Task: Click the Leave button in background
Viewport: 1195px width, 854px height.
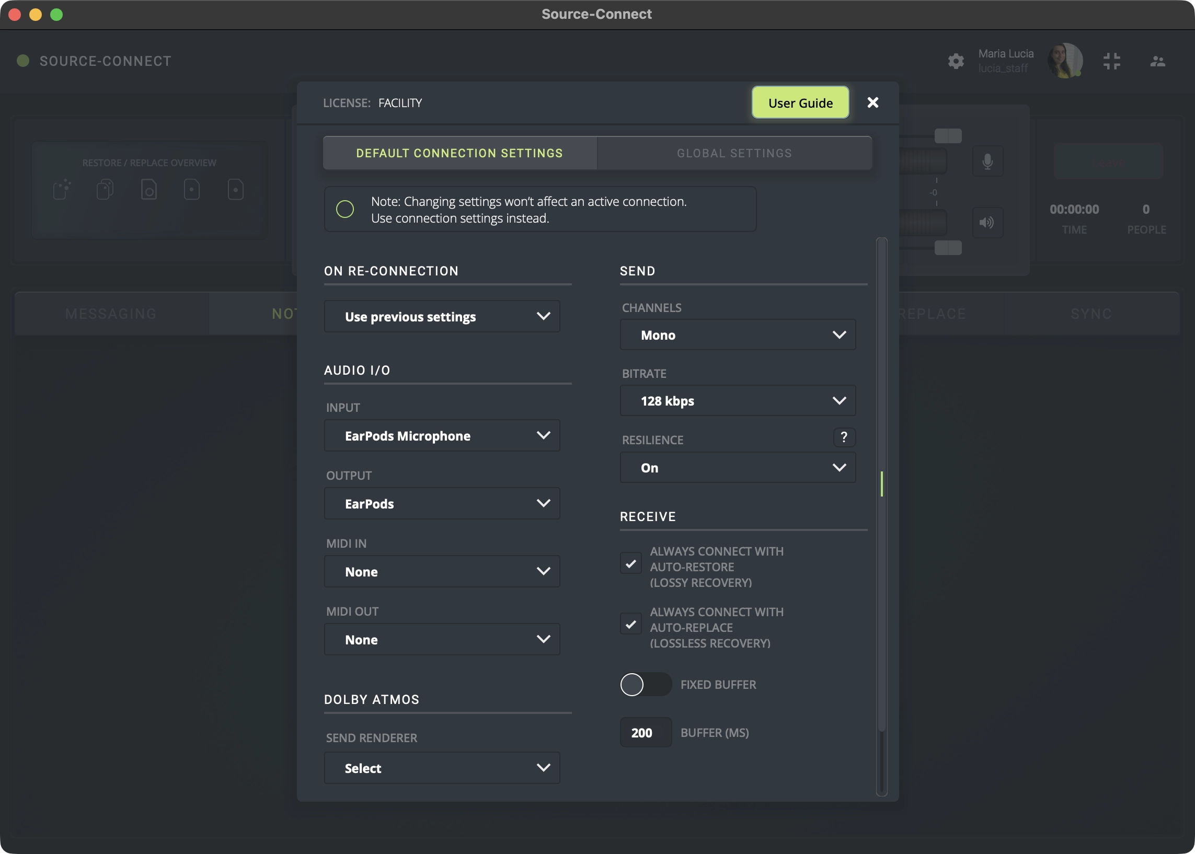Action: click(1108, 161)
